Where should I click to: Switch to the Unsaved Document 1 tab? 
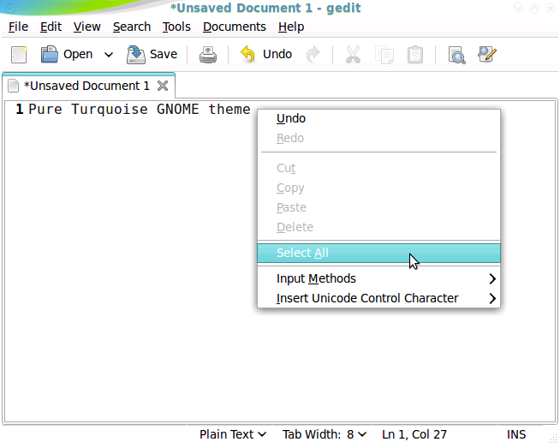click(x=86, y=86)
